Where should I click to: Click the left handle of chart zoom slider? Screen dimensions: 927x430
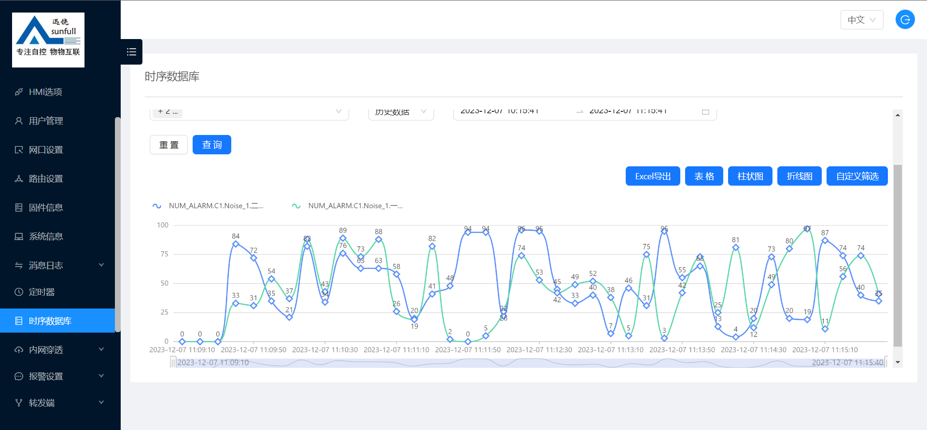tap(173, 363)
